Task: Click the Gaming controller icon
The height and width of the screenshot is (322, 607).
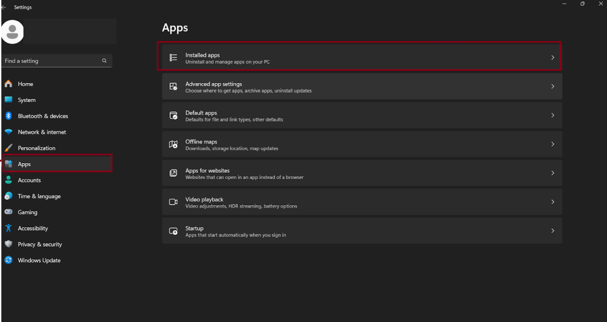Action: pyautogui.click(x=8, y=212)
